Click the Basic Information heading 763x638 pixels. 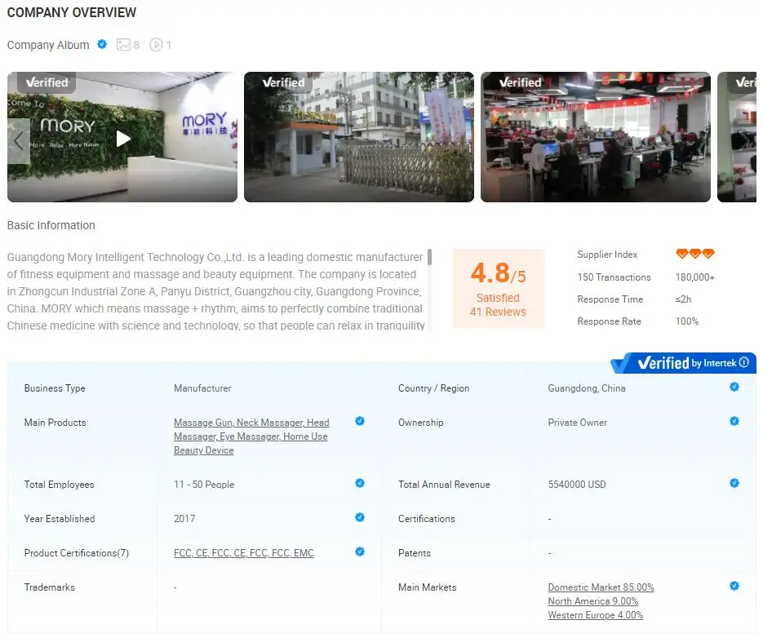51,225
